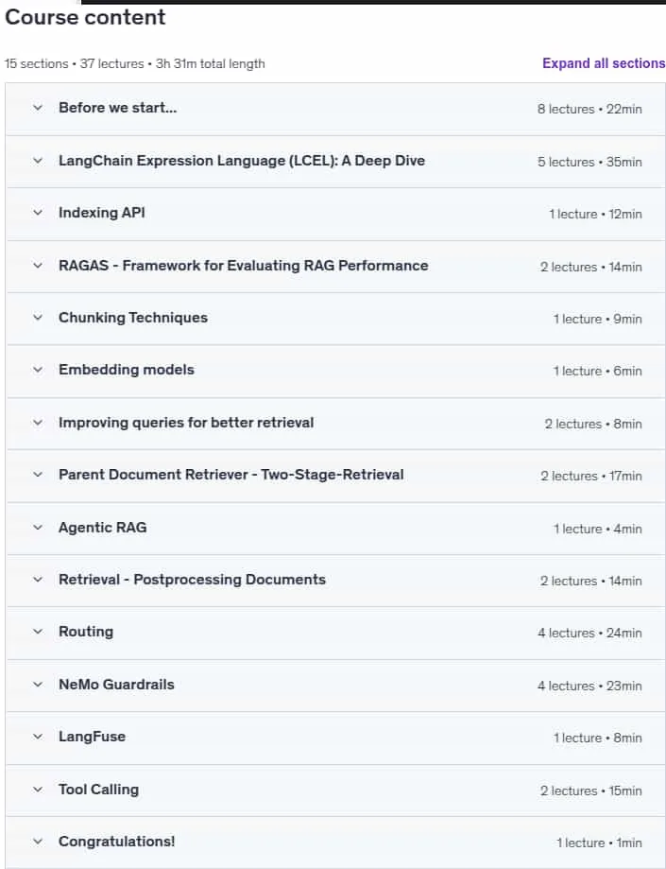This screenshot has height=869, width=666.
Task: Open the Indexing API section chevron
Action: pos(38,213)
